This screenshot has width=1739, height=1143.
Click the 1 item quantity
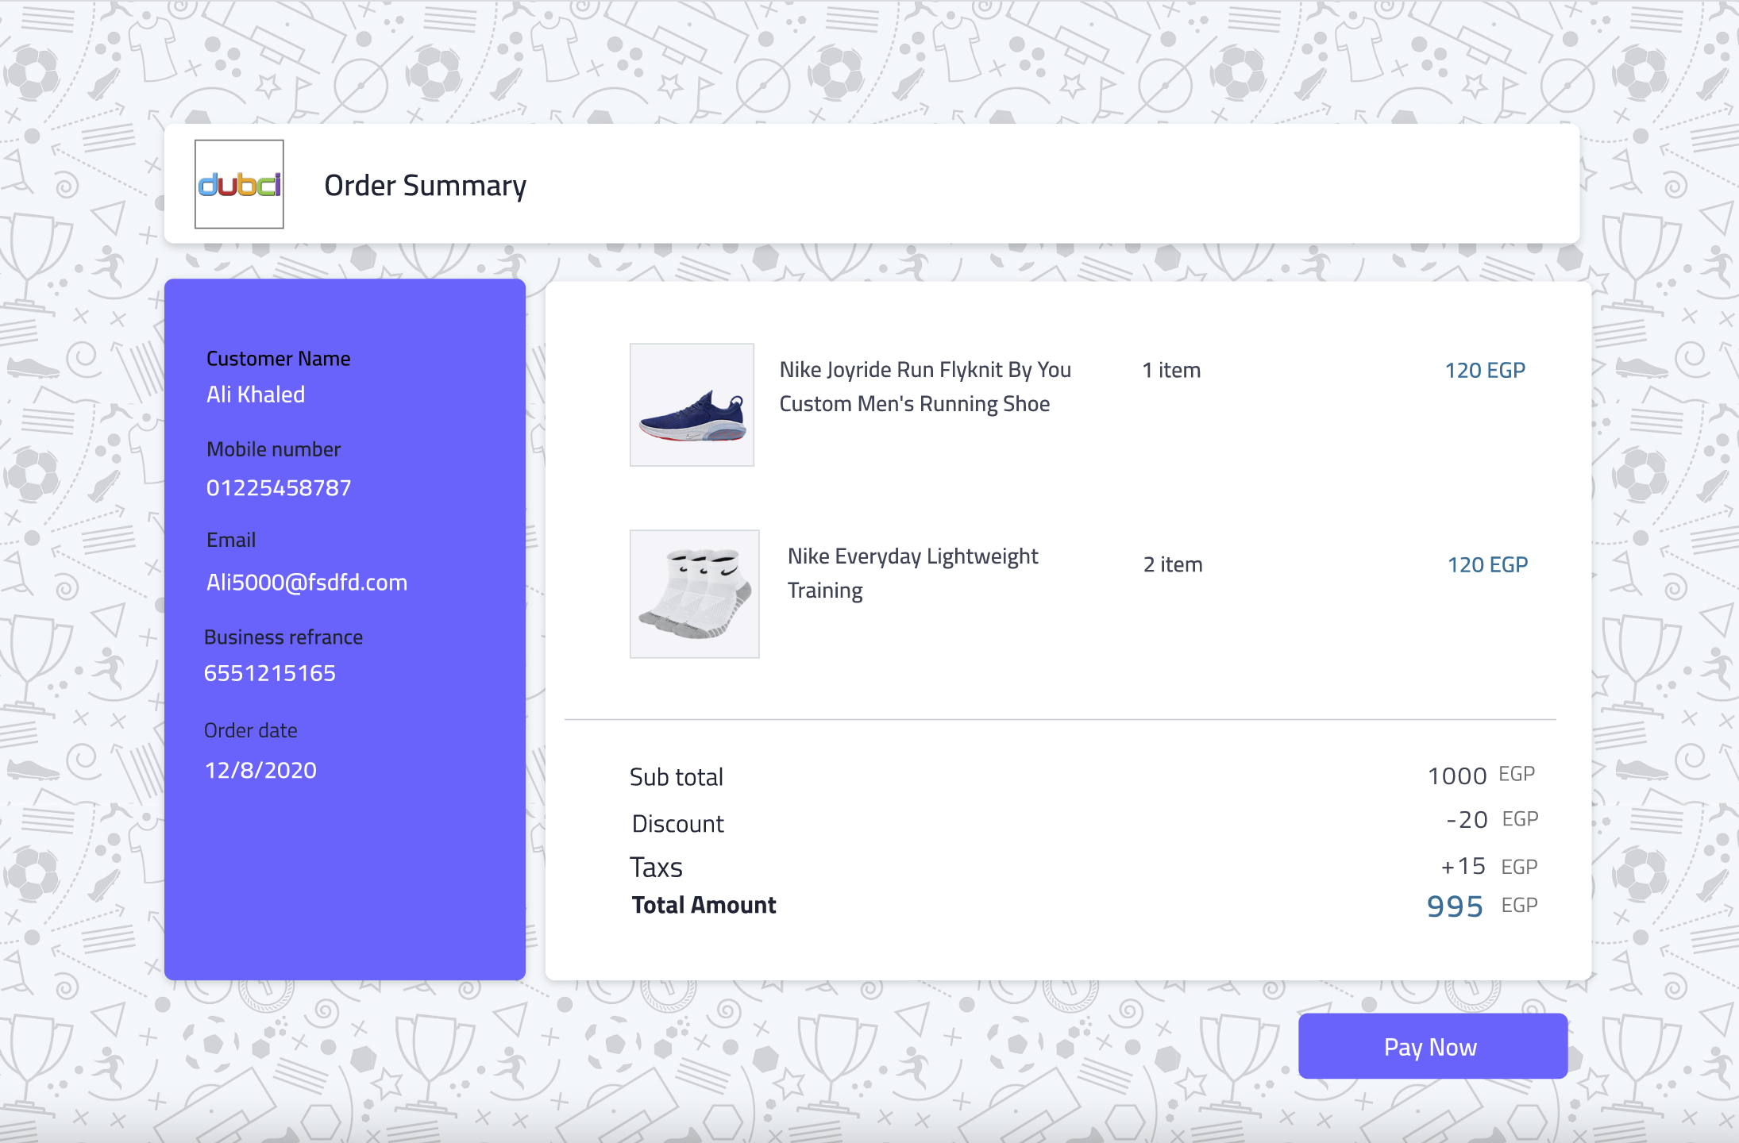(x=1171, y=370)
